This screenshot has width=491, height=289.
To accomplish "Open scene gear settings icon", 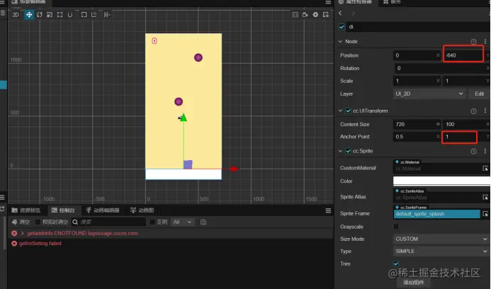I will pyautogui.click(x=315, y=15).
